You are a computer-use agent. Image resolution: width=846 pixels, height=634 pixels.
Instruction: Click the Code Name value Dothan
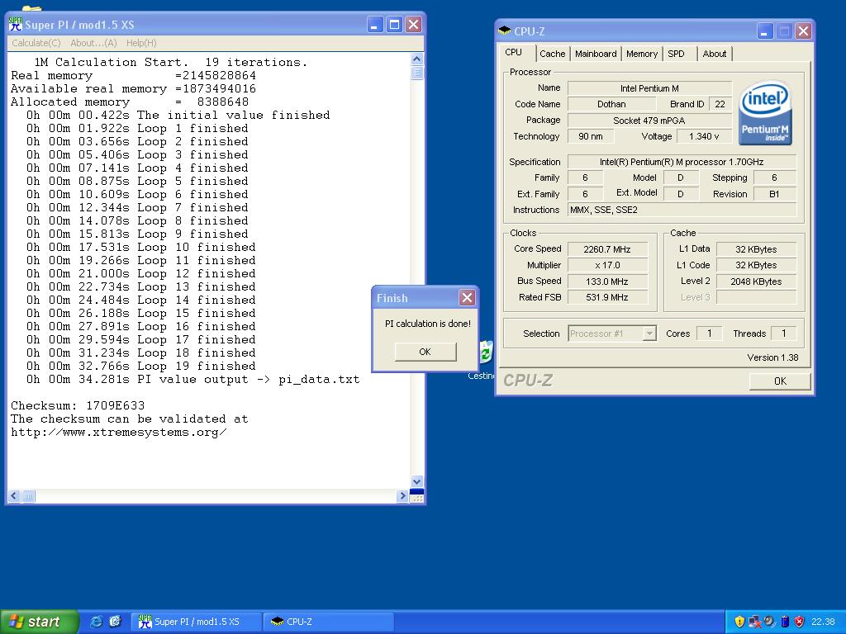click(x=611, y=104)
